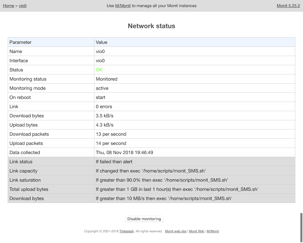Click the 'Parameter' column header

click(x=20, y=42)
